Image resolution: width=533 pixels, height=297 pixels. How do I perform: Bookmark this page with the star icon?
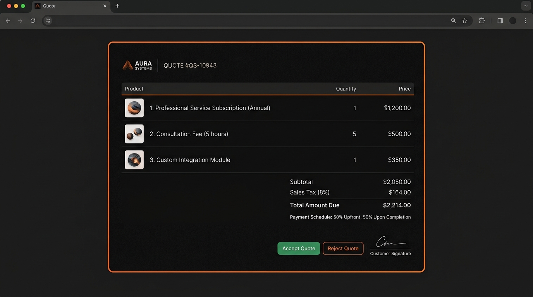pyautogui.click(x=465, y=21)
